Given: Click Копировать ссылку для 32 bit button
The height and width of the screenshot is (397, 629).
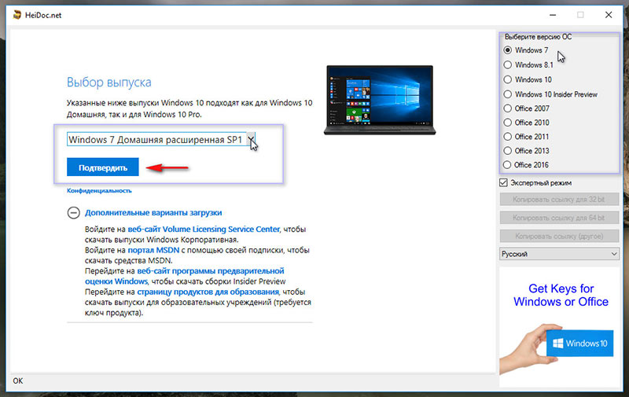Looking at the screenshot, I should click(x=559, y=200).
